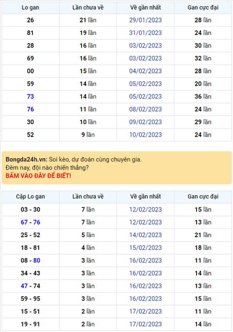The image size is (233, 332).
Task: Click date 16/02/2023 in row 08 - 80
Action: point(146,261)
